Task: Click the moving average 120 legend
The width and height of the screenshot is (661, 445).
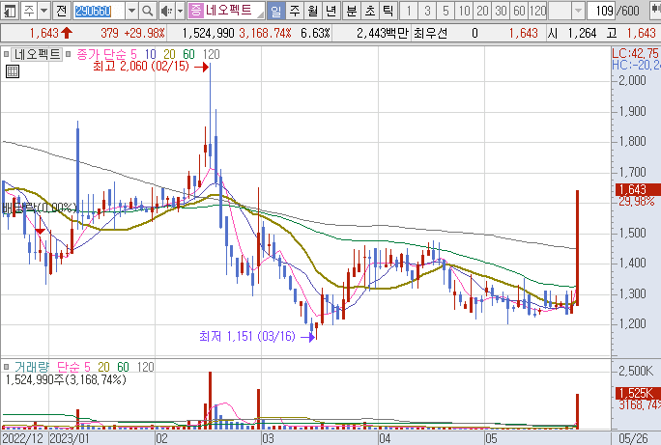Action: tap(211, 54)
